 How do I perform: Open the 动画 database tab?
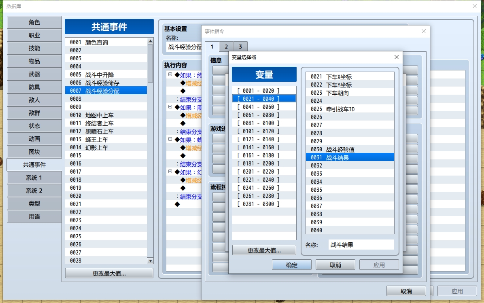(34, 139)
